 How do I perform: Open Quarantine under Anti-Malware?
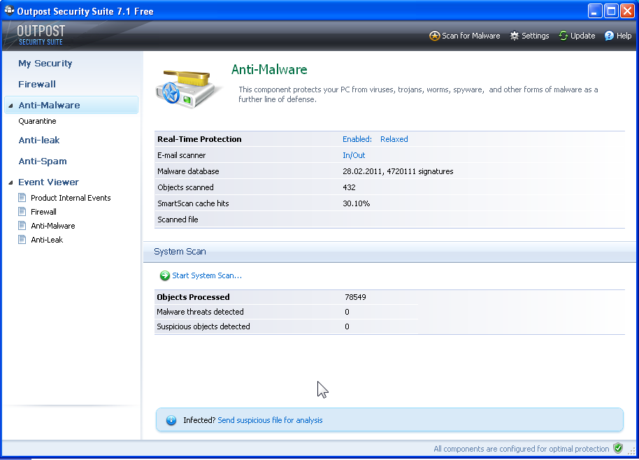pyautogui.click(x=38, y=121)
